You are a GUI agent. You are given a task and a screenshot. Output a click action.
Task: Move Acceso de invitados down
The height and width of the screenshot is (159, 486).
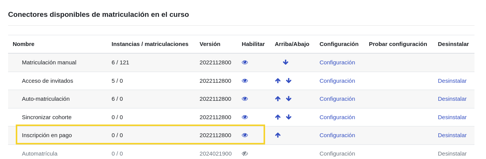click(289, 81)
